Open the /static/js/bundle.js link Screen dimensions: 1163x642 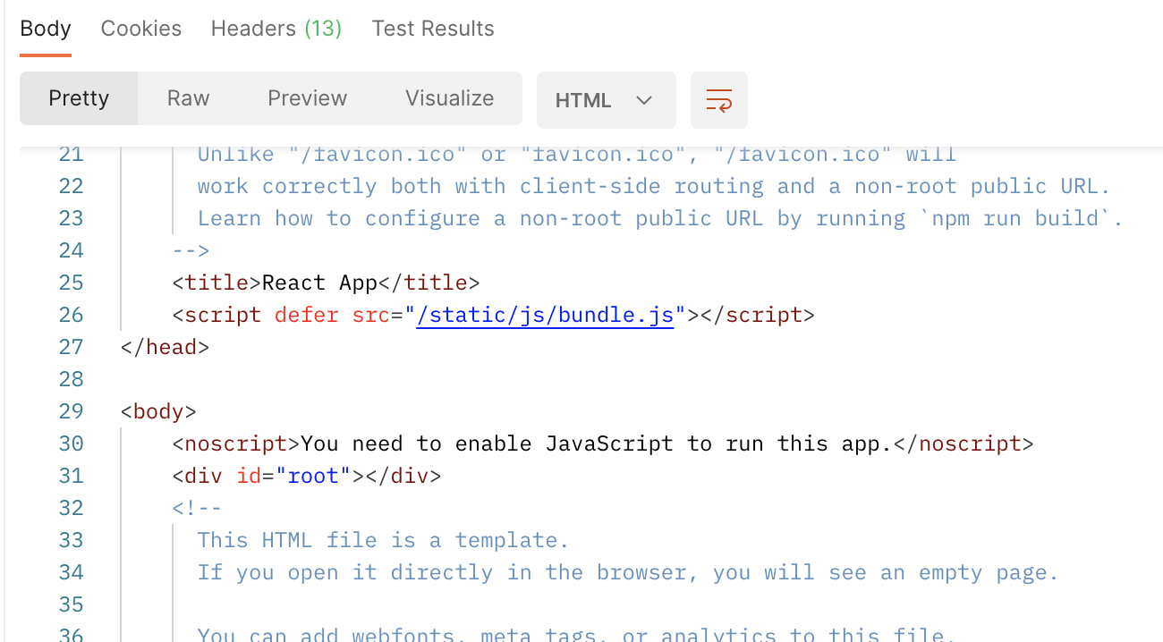tap(545, 315)
